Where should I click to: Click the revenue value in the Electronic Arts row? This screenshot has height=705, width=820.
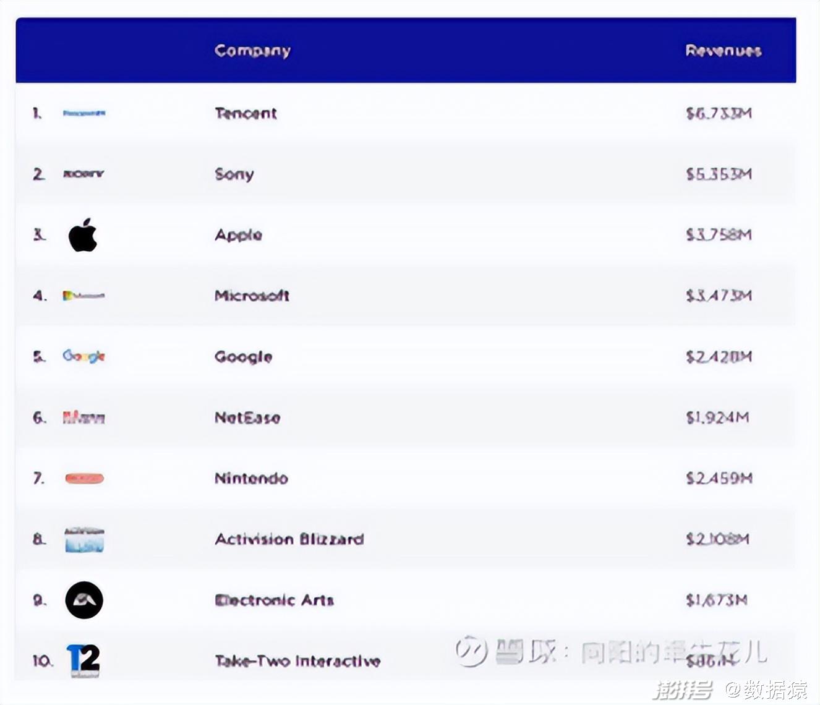(x=717, y=600)
